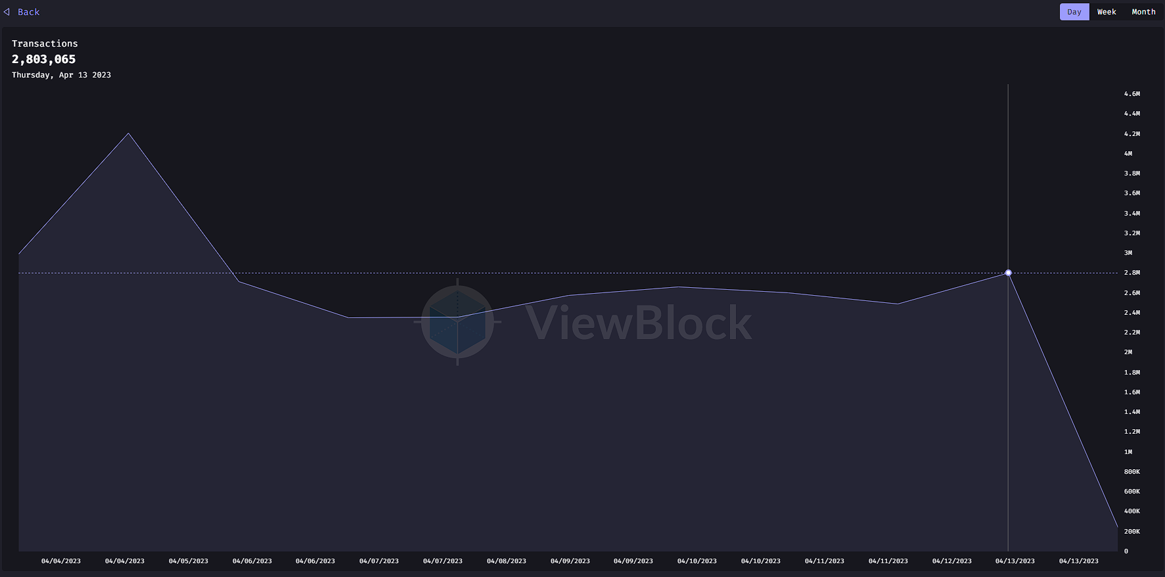Image resolution: width=1165 pixels, height=577 pixels.
Task: Click the 1M y-axis label
Action: click(x=1128, y=452)
